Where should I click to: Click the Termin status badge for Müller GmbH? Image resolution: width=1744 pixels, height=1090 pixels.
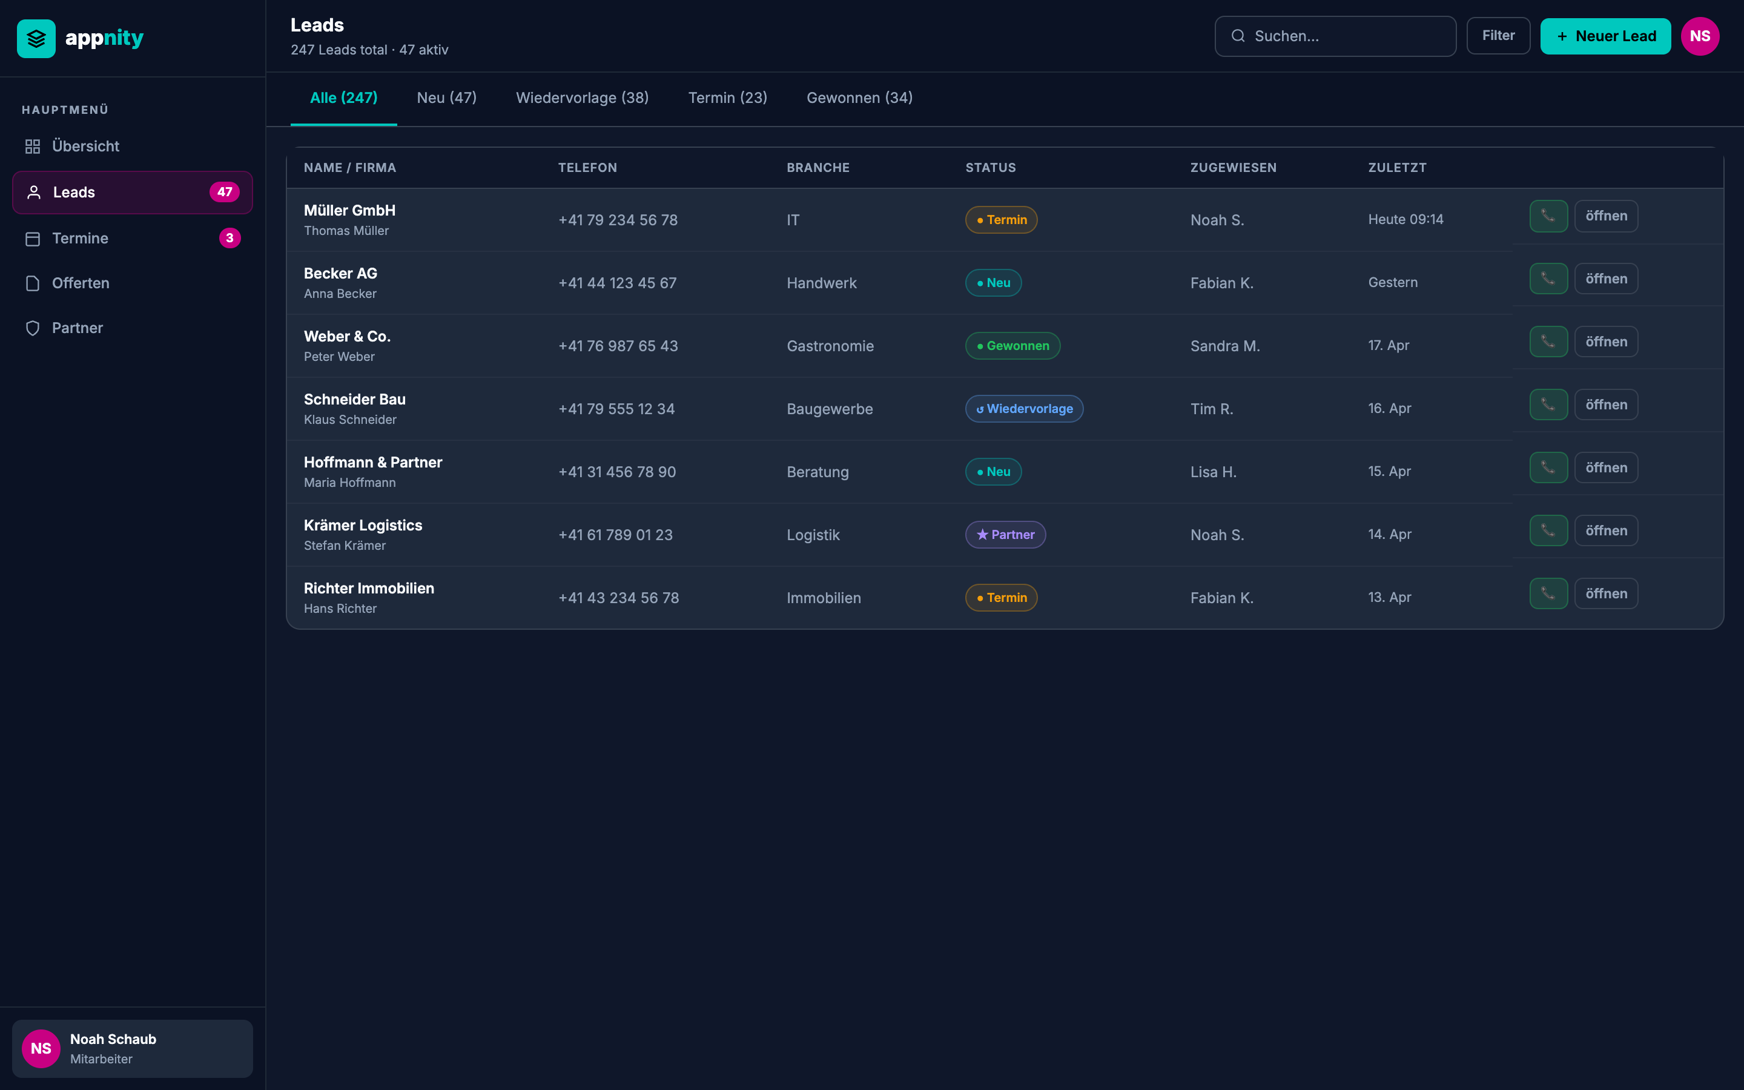click(1001, 220)
